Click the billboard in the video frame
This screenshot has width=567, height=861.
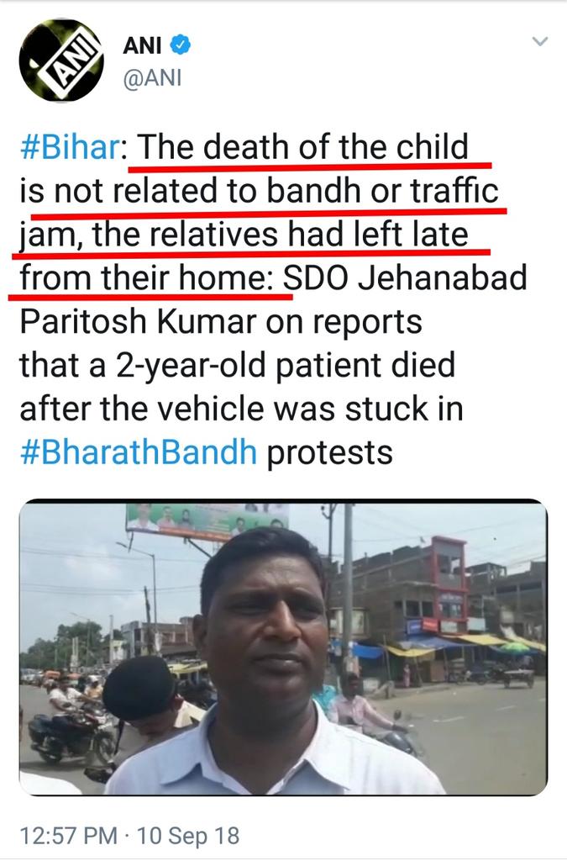click(x=207, y=520)
